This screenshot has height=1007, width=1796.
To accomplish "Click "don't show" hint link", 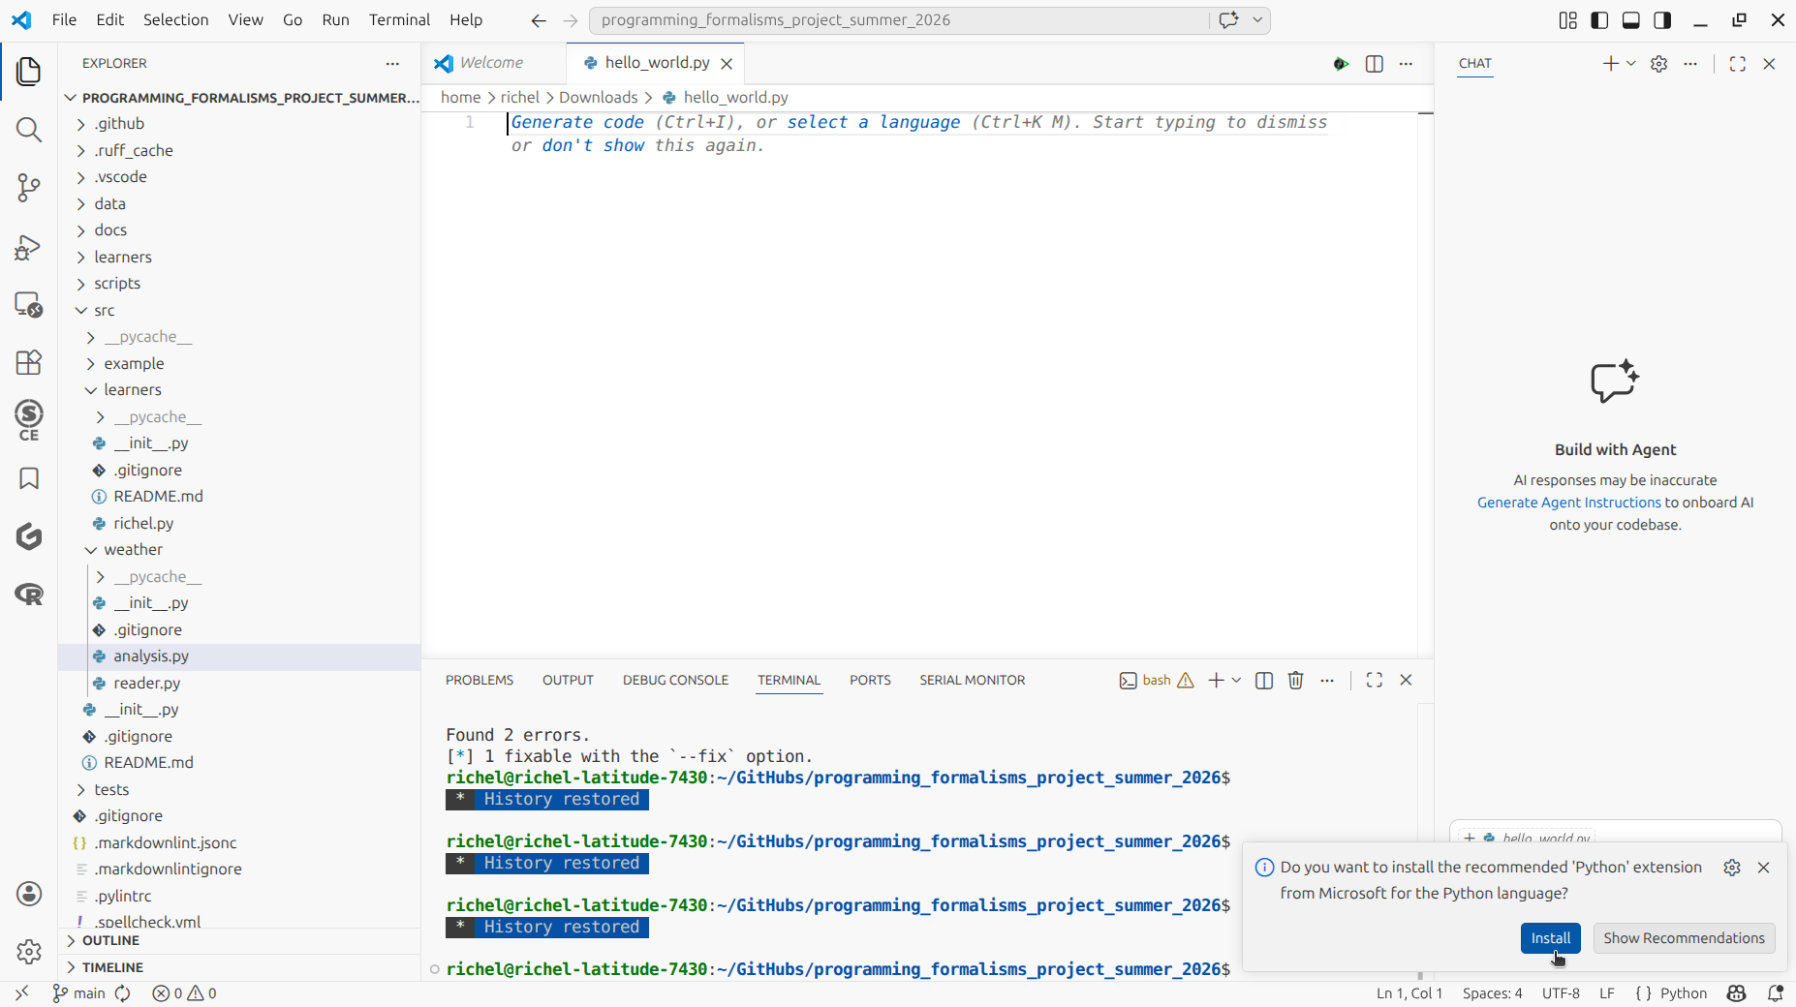I will click(593, 145).
